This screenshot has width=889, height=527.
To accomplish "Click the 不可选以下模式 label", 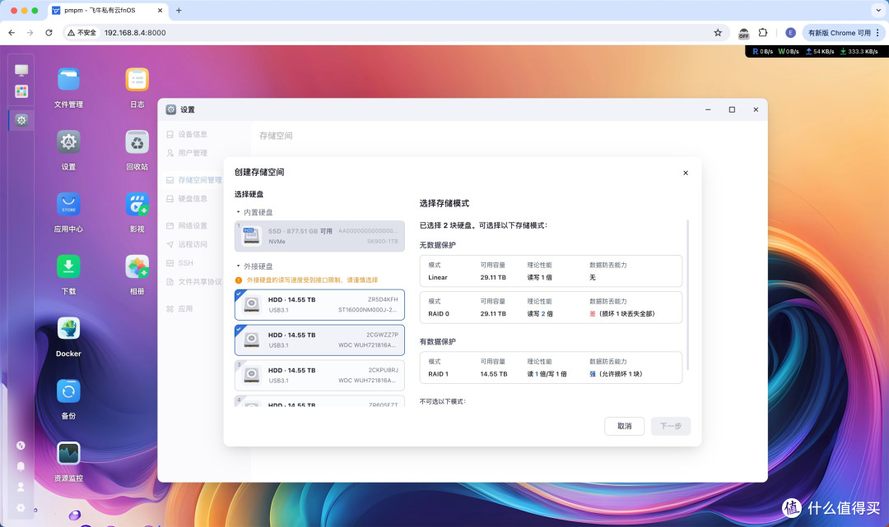I will (x=443, y=401).
